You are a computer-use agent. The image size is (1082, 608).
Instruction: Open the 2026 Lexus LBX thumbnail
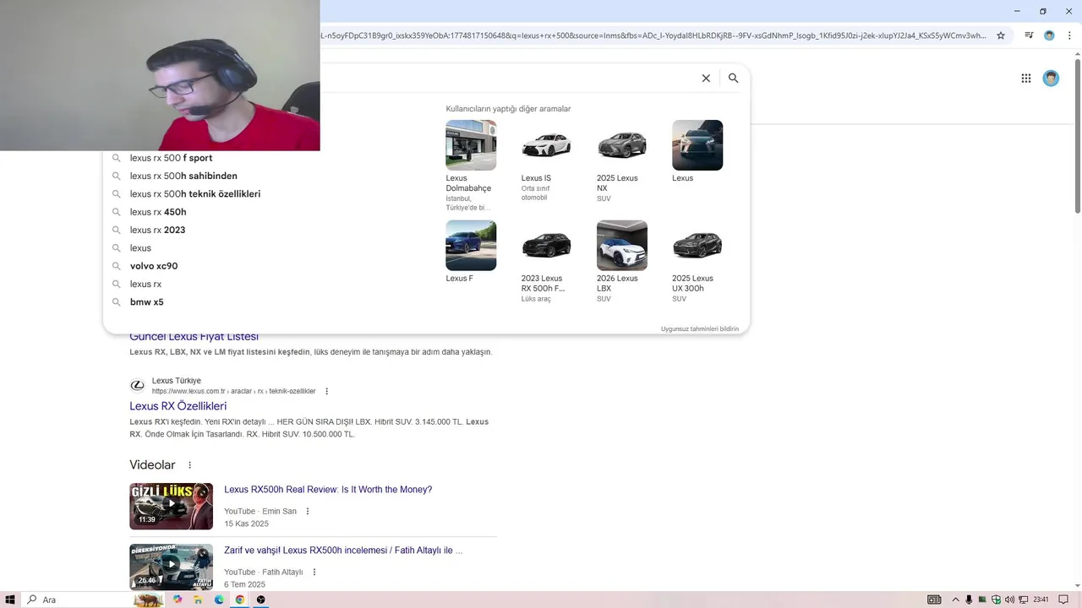(x=621, y=246)
